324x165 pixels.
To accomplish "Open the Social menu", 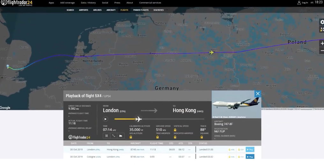I will [x=105, y=3].
